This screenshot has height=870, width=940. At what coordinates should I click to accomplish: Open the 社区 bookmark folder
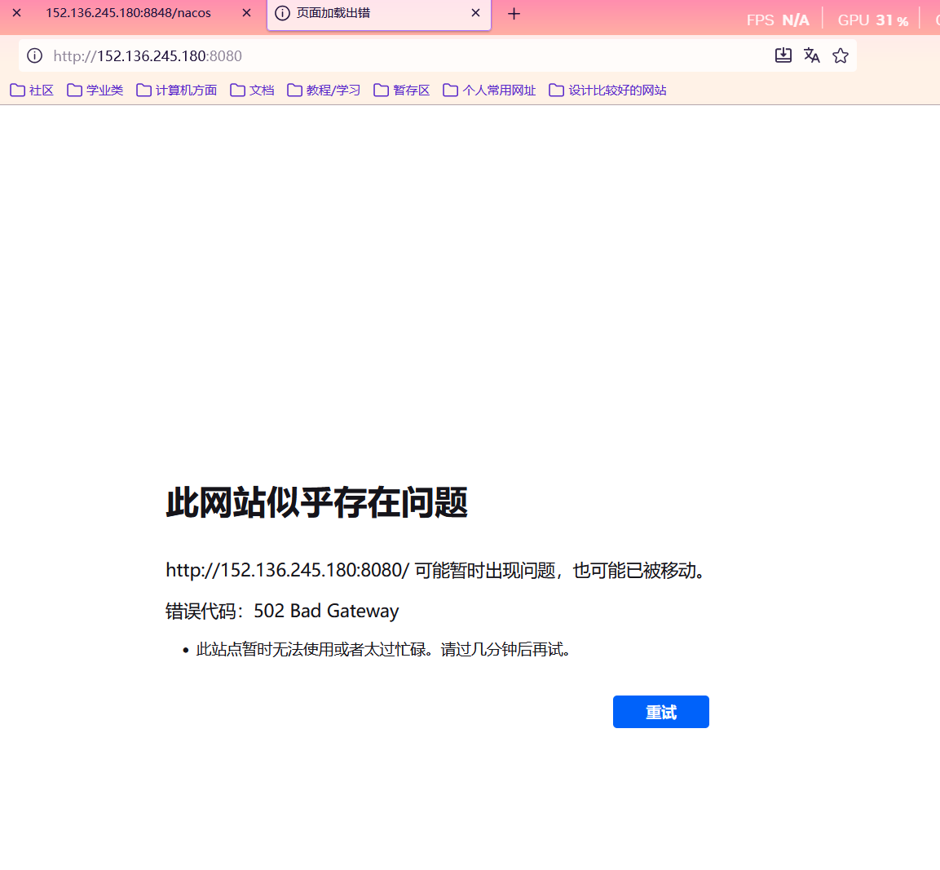tap(32, 91)
